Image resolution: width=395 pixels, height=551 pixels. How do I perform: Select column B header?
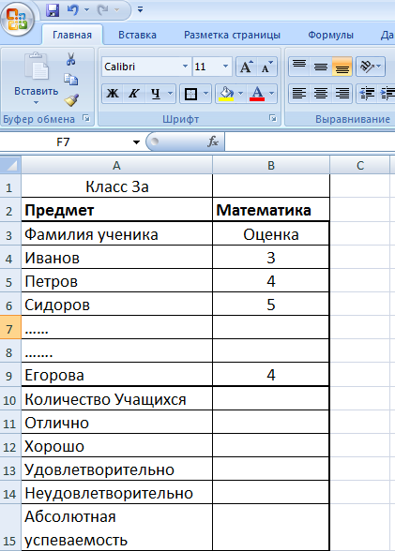(271, 165)
